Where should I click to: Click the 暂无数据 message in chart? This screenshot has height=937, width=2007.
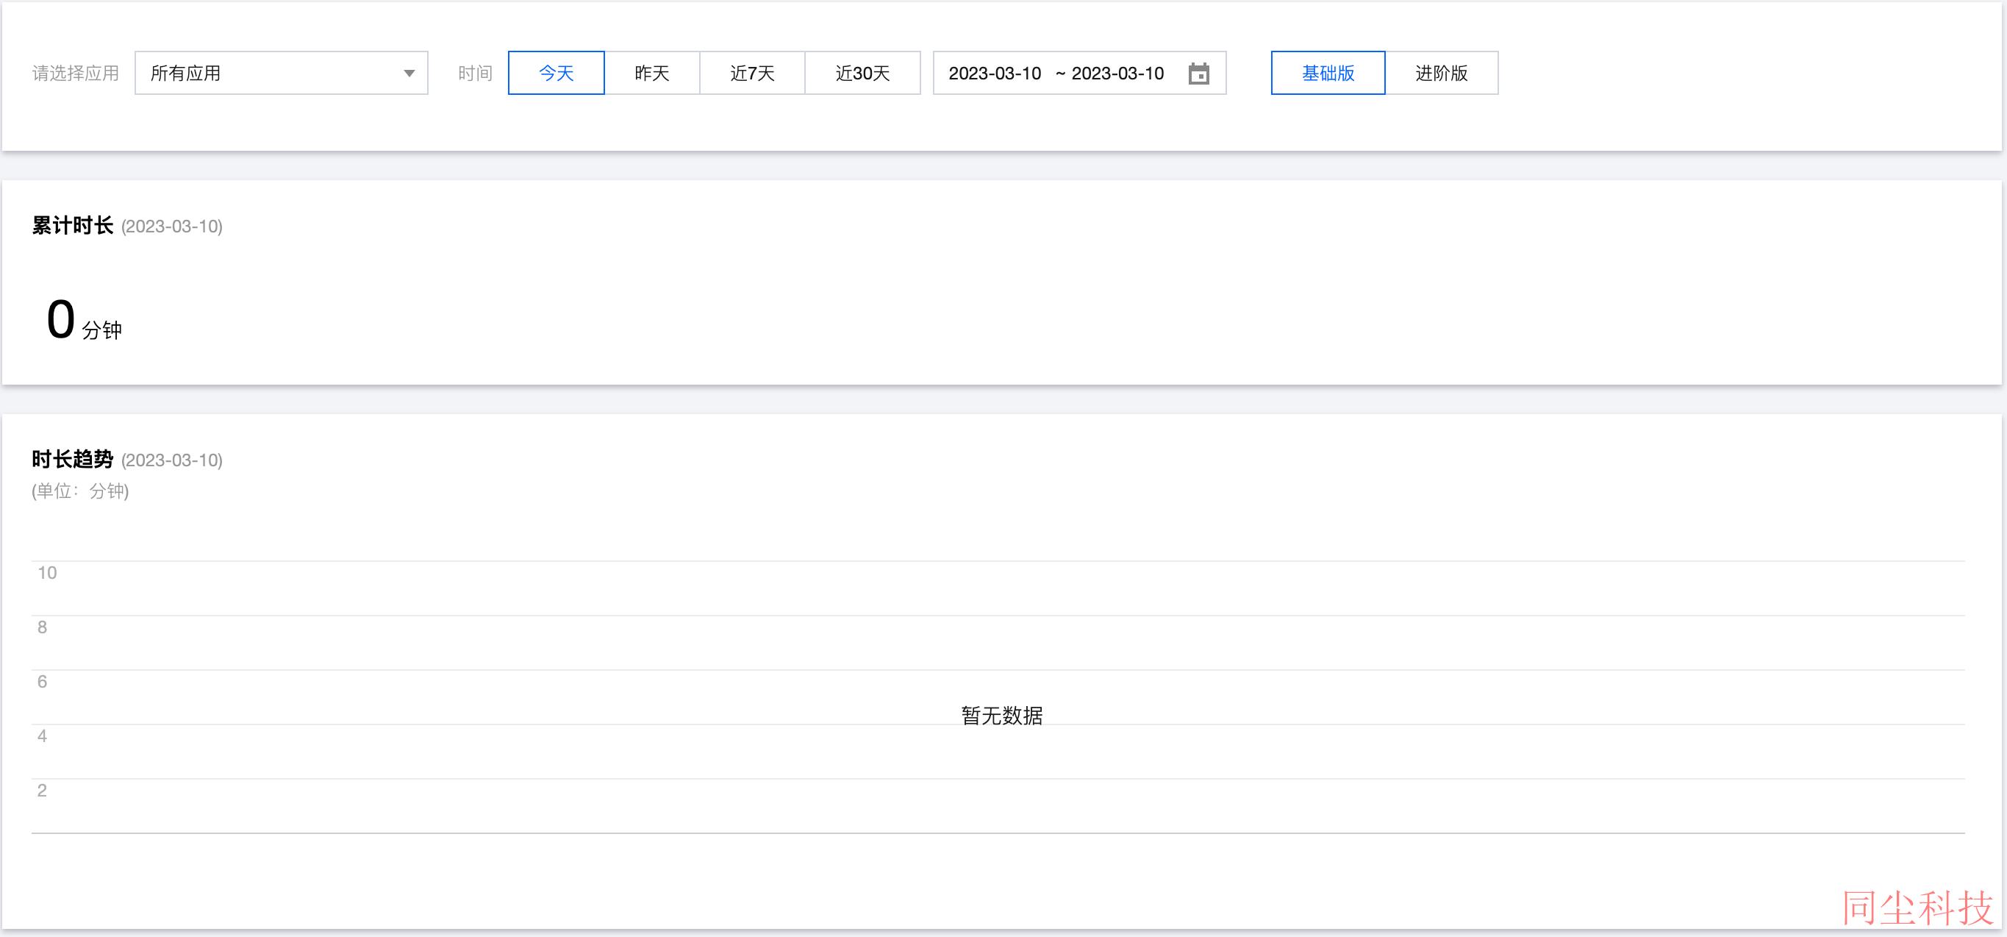(1002, 716)
